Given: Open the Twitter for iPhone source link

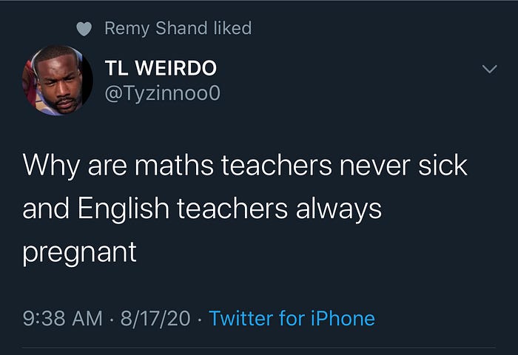Looking at the screenshot, I should click(292, 319).
